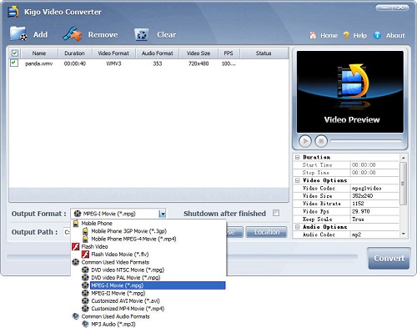Stop the video preview playback
The height and width of the screenshot is (328, 417).
tap(321, 141)
